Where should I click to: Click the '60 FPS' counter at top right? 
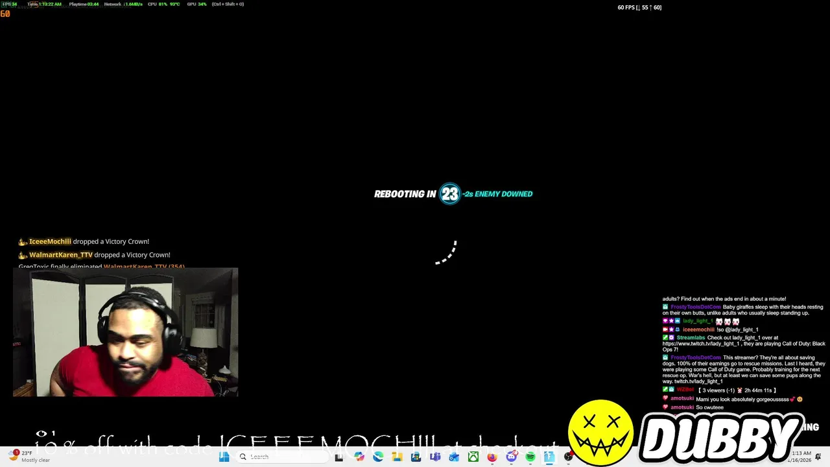(x=639, y=7)
